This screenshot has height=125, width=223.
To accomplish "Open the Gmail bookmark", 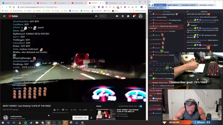I will point(107,11).
